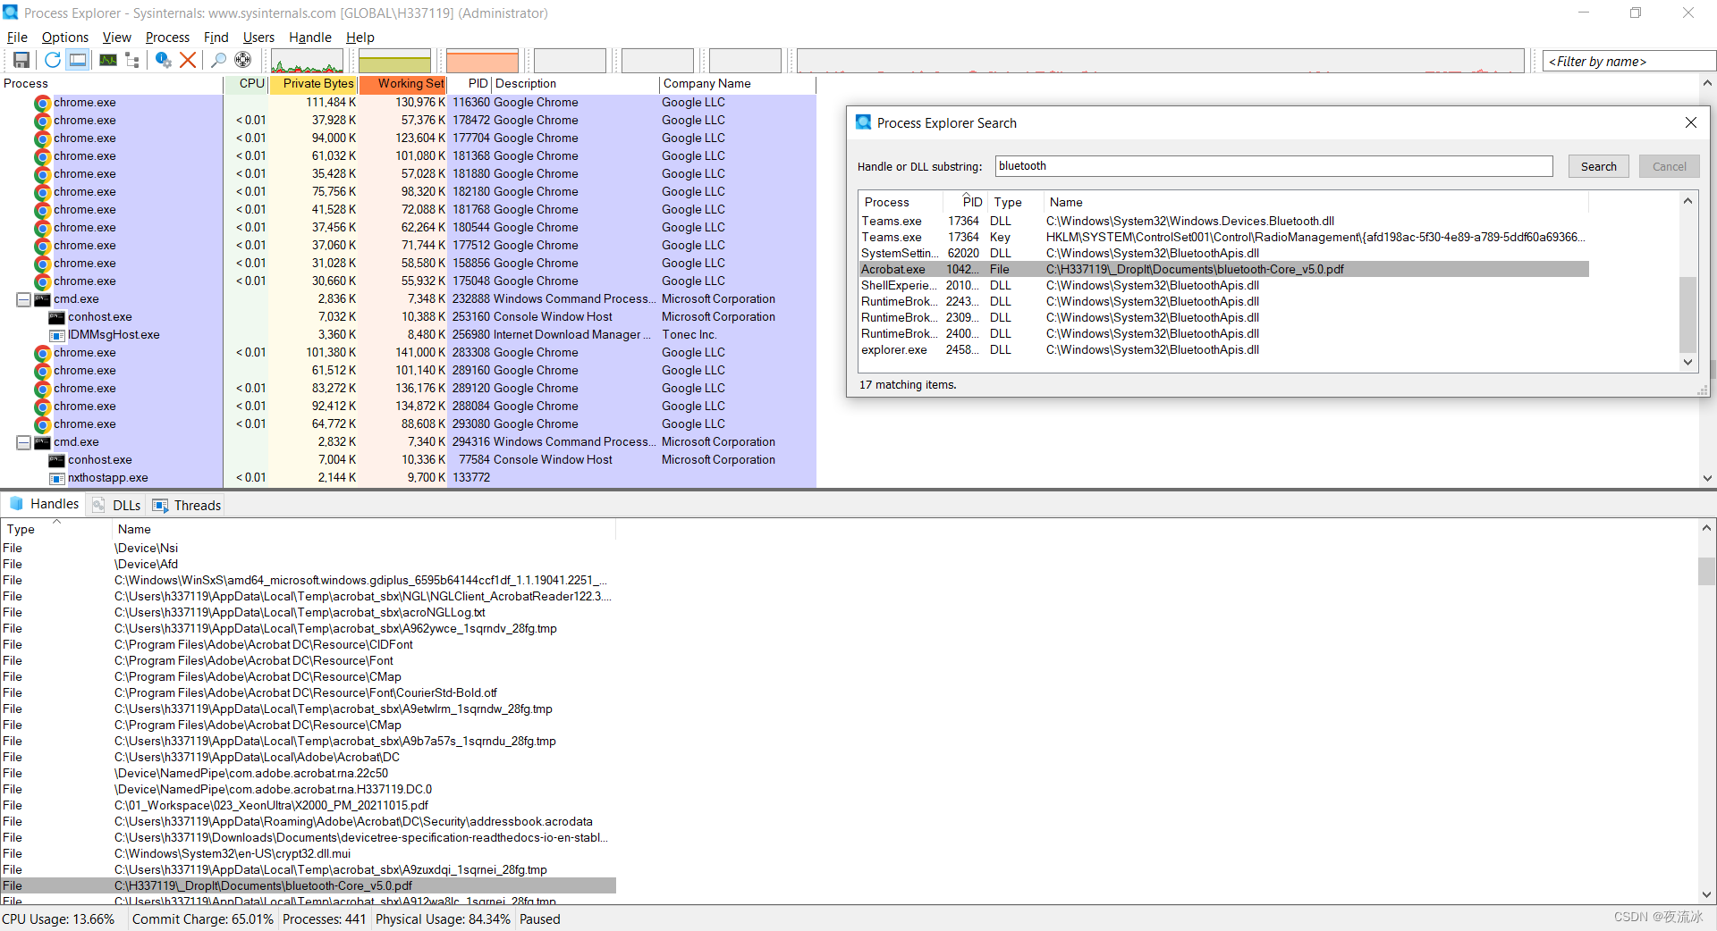The width and height of the screenshot is (1717, 931).
Task: Open System Information via the green graph icon
Action: pos(108,60)
